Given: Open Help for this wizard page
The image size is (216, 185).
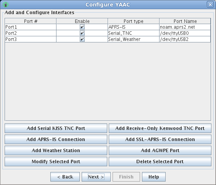Looking at the screenshot, I should click(x=154, y=177).
